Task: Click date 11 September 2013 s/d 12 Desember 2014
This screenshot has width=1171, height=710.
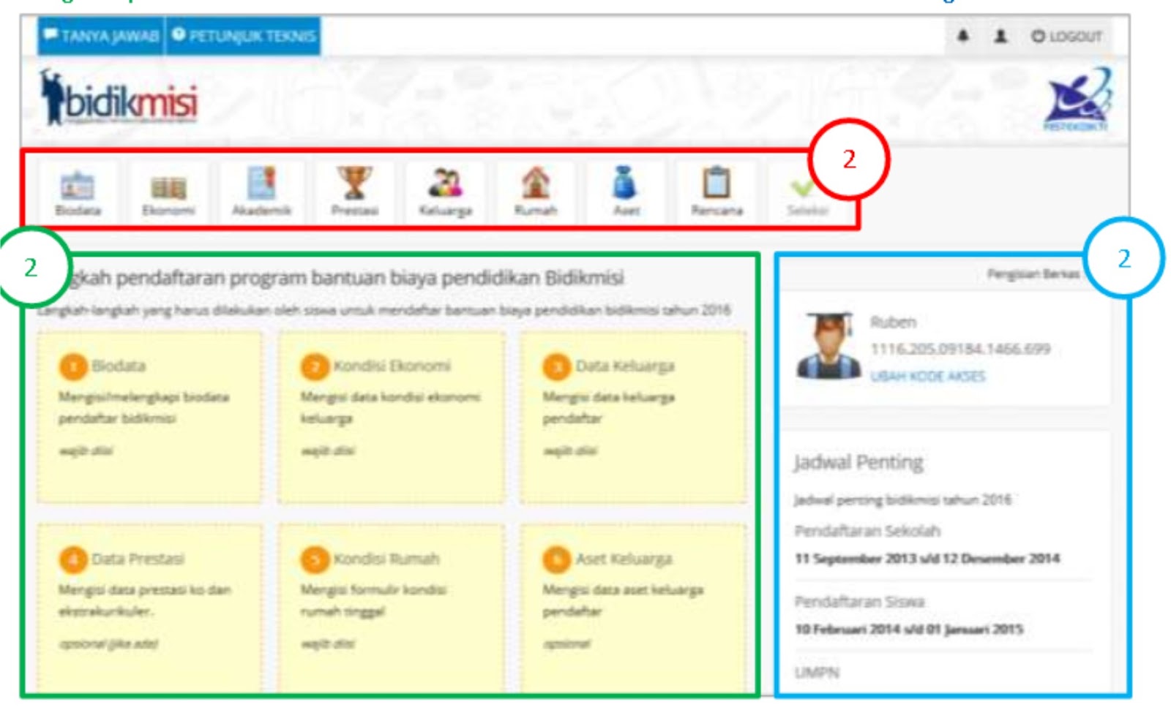Action: tap(927, 559)
